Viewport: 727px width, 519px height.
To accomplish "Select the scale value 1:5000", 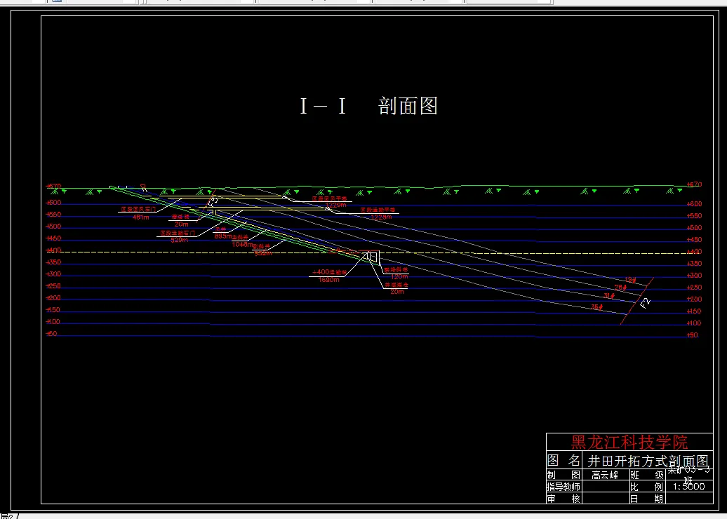I will click(x=688, y=487).
